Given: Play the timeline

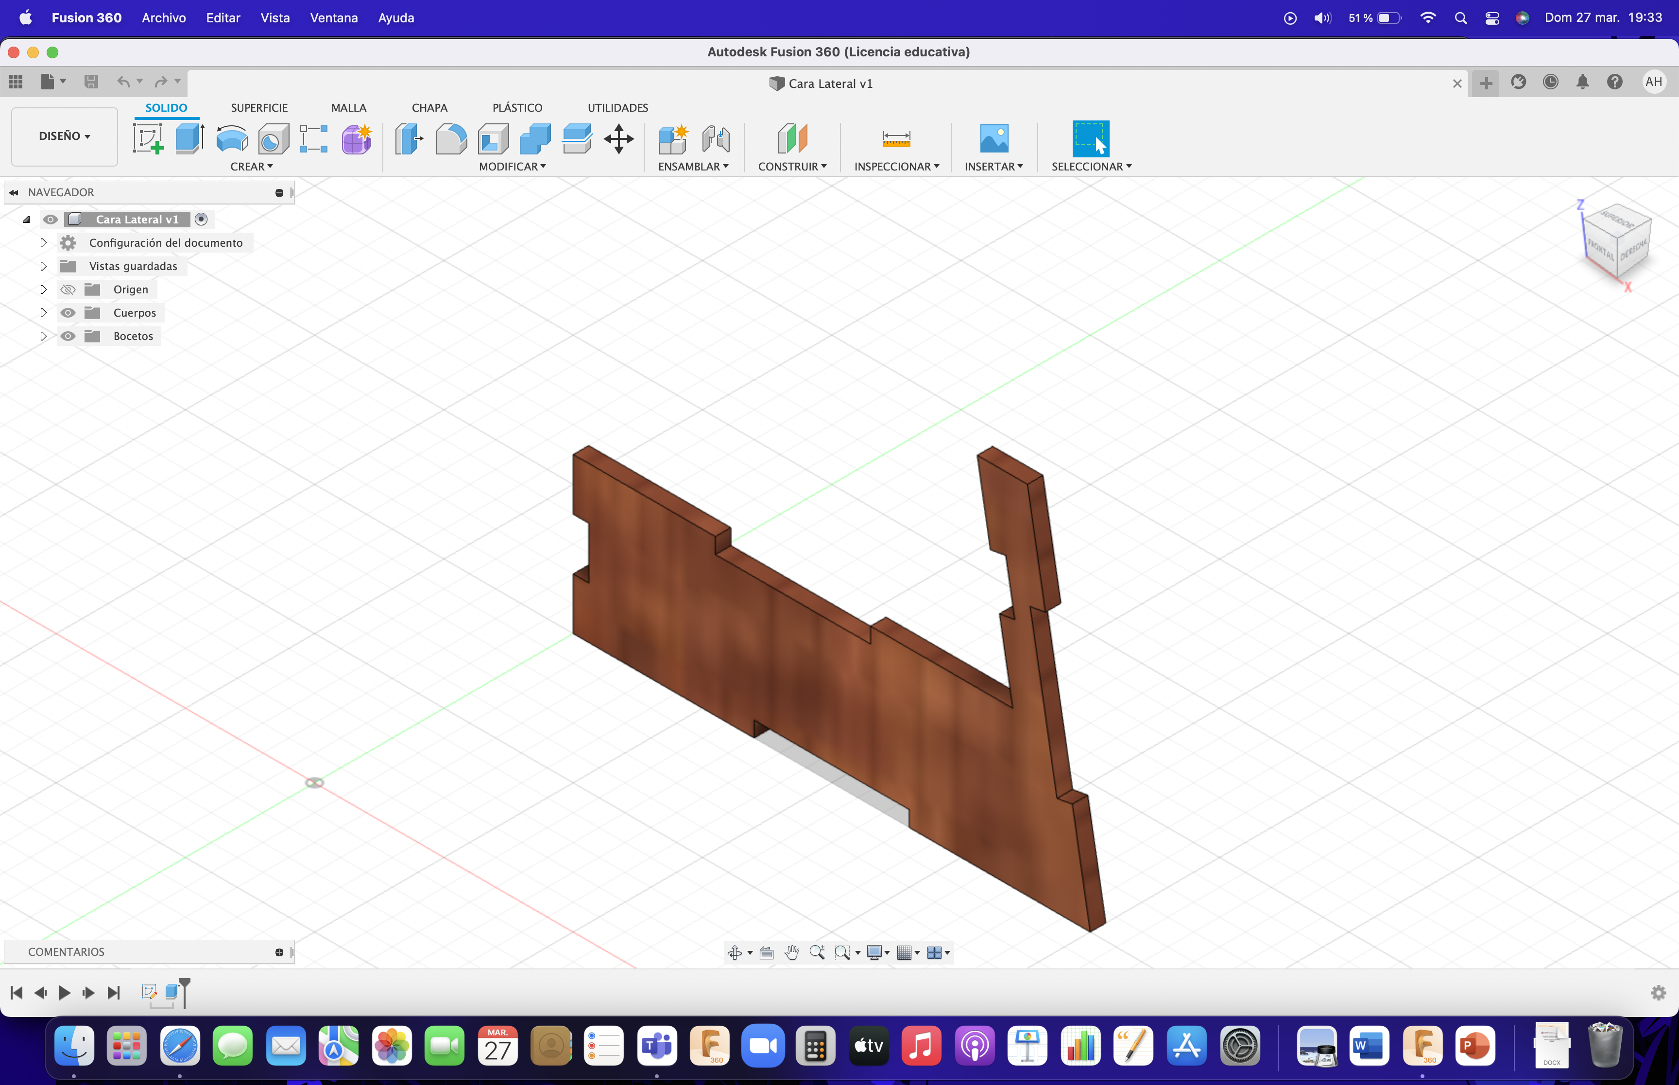Looking at the screenshot, I should [x=64, y=993].
